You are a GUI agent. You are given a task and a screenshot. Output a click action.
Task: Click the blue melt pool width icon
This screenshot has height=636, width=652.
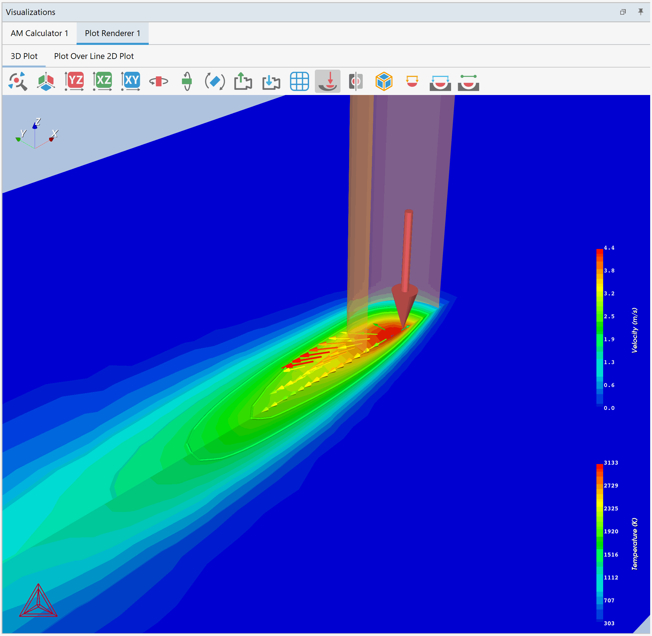(x=440, y=82)
